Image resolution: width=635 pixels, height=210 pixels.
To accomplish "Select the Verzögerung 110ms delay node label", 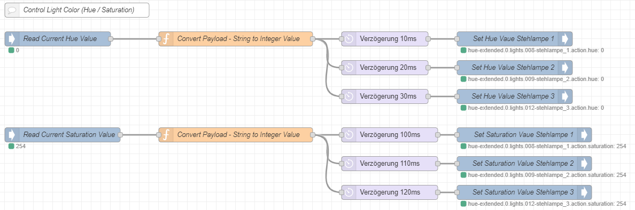I will (390, 164).
